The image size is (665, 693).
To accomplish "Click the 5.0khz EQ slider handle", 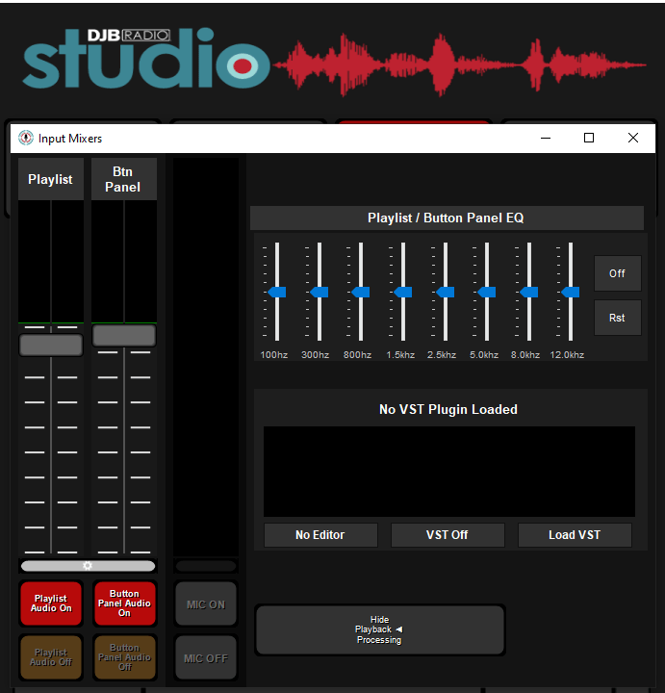I will click(x=487, y=293).
